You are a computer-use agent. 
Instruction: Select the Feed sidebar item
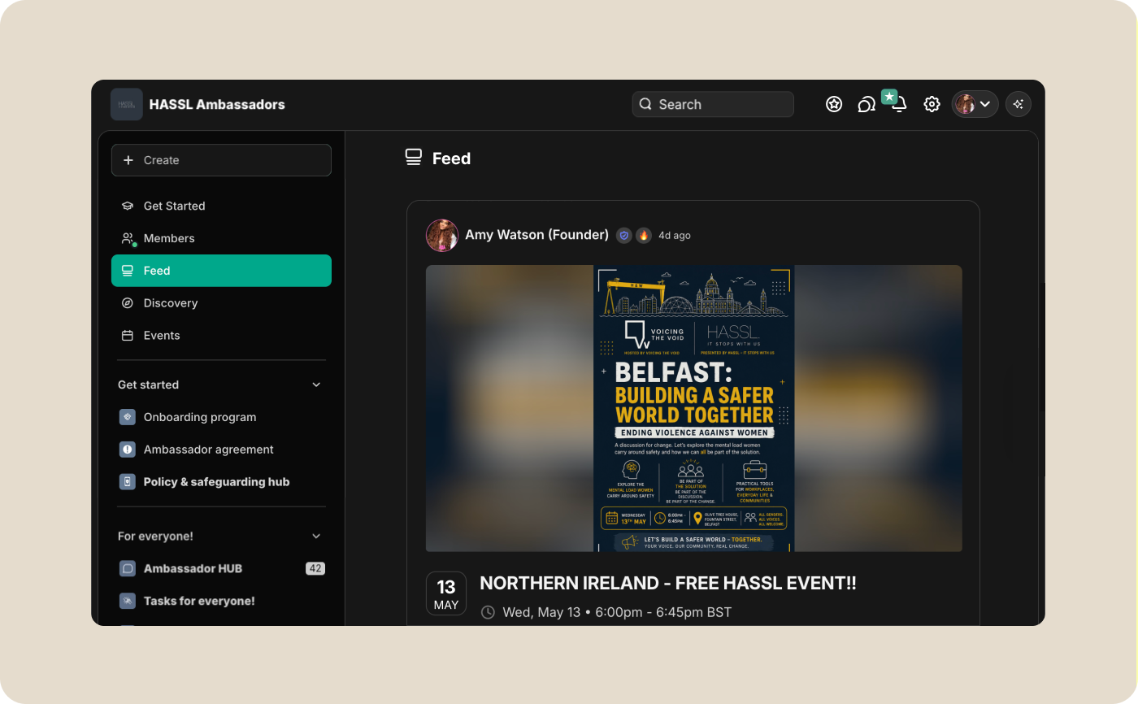pos(221,271)
